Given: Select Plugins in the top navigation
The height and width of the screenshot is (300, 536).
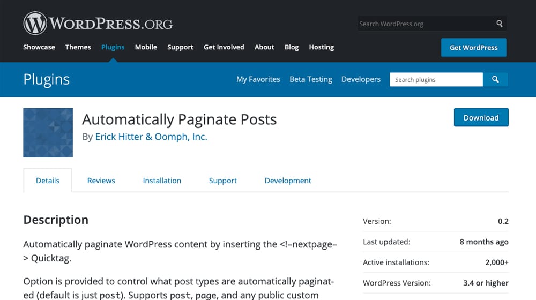Looking at the screenshot, I should pos(113,47).
